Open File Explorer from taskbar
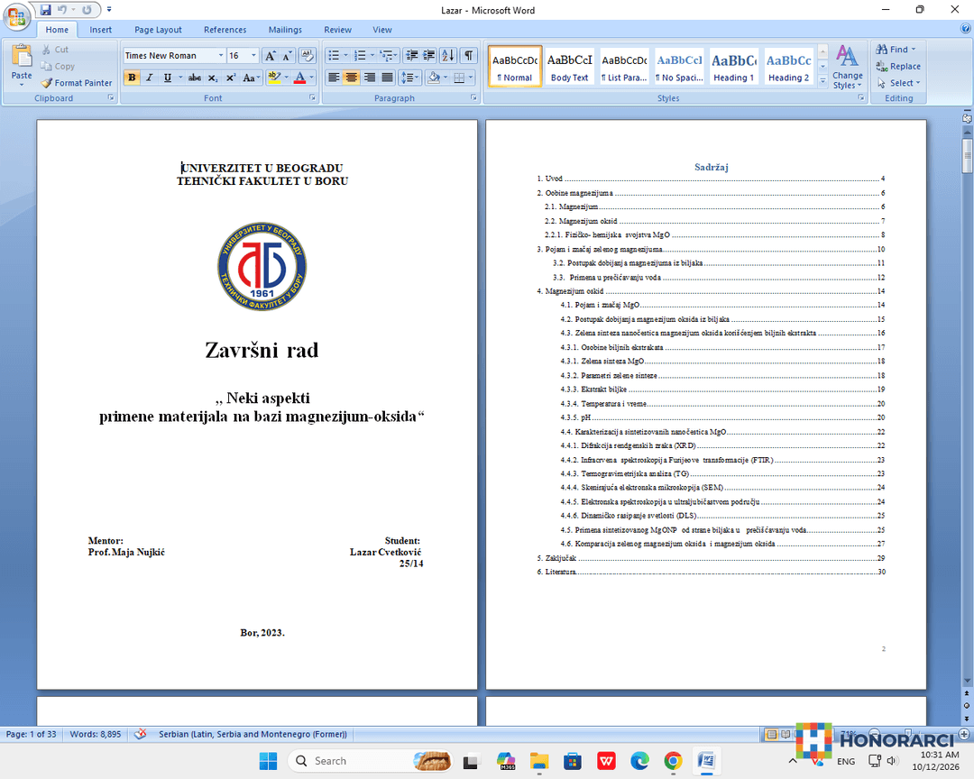 [x=539, y=761]
